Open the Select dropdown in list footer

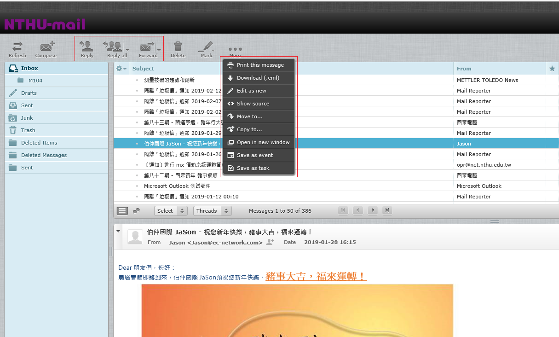171,211
